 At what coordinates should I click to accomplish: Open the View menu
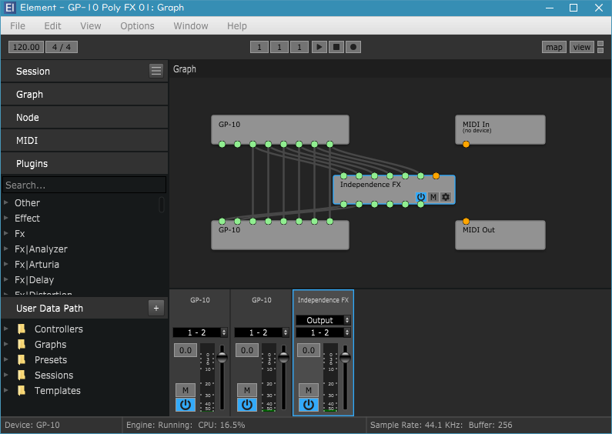(91, 25)
